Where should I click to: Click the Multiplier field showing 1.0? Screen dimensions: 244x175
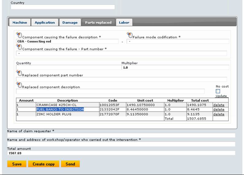[175, 68]
